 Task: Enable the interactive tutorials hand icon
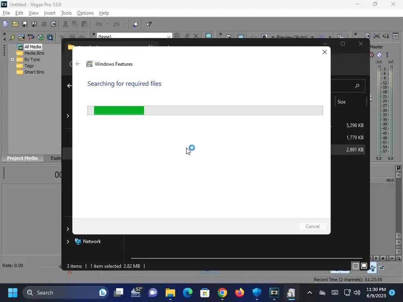[x=135, y=24]
